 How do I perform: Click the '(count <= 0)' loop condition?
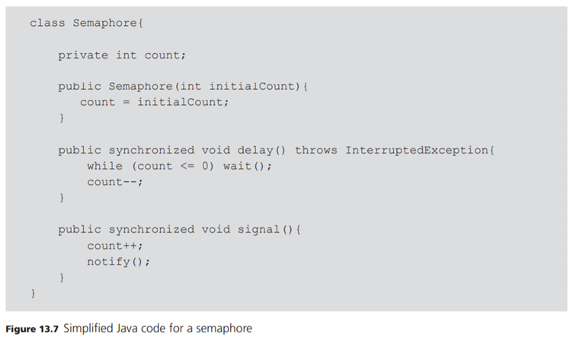(173, 166)
